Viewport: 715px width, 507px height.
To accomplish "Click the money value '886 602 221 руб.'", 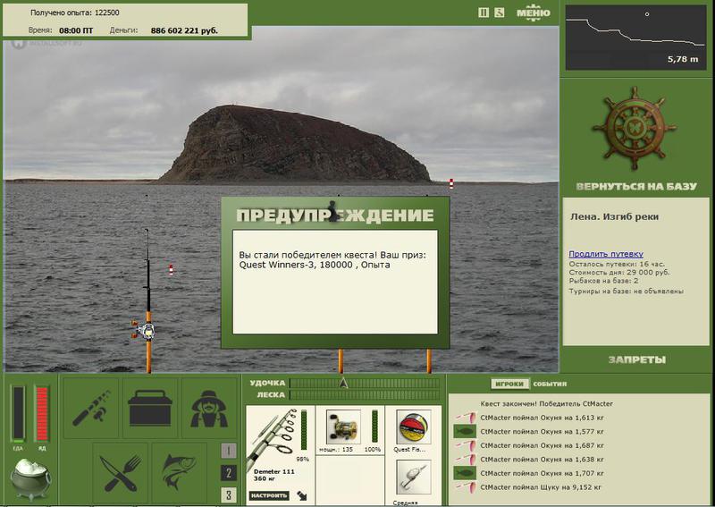I will tap(184, 30).
